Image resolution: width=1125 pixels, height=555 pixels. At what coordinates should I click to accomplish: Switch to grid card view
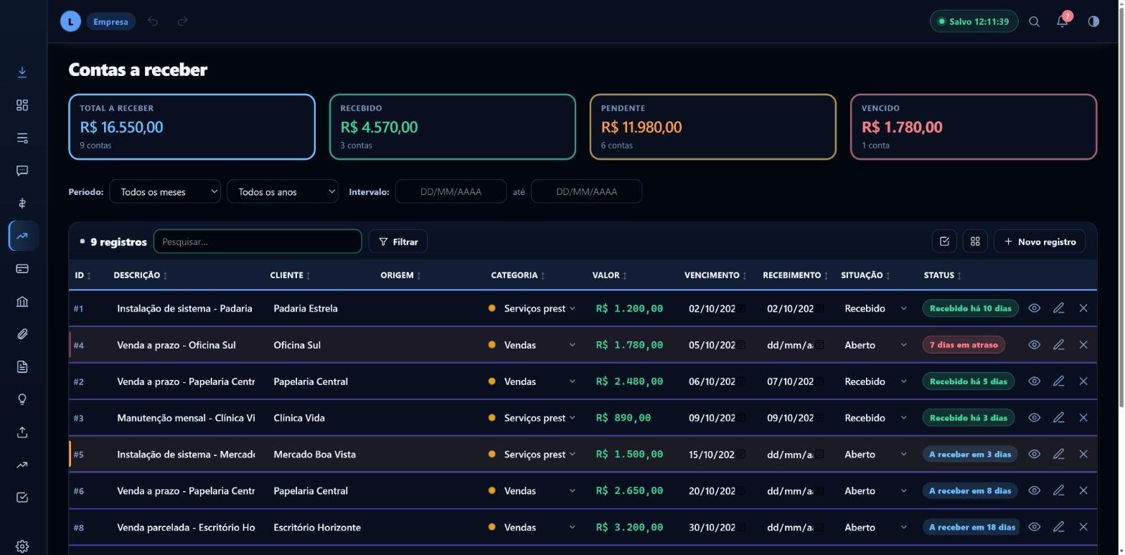(975, 242)
